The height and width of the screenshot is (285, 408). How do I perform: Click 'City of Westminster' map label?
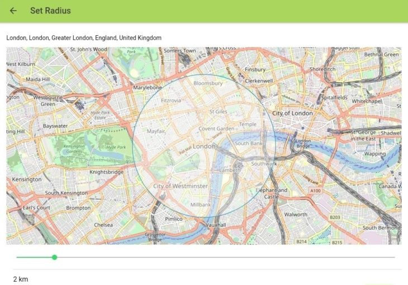click(180, 186)
